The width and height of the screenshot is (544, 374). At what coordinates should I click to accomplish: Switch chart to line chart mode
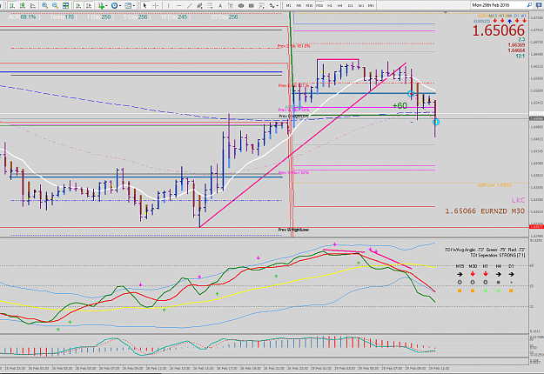33,5
